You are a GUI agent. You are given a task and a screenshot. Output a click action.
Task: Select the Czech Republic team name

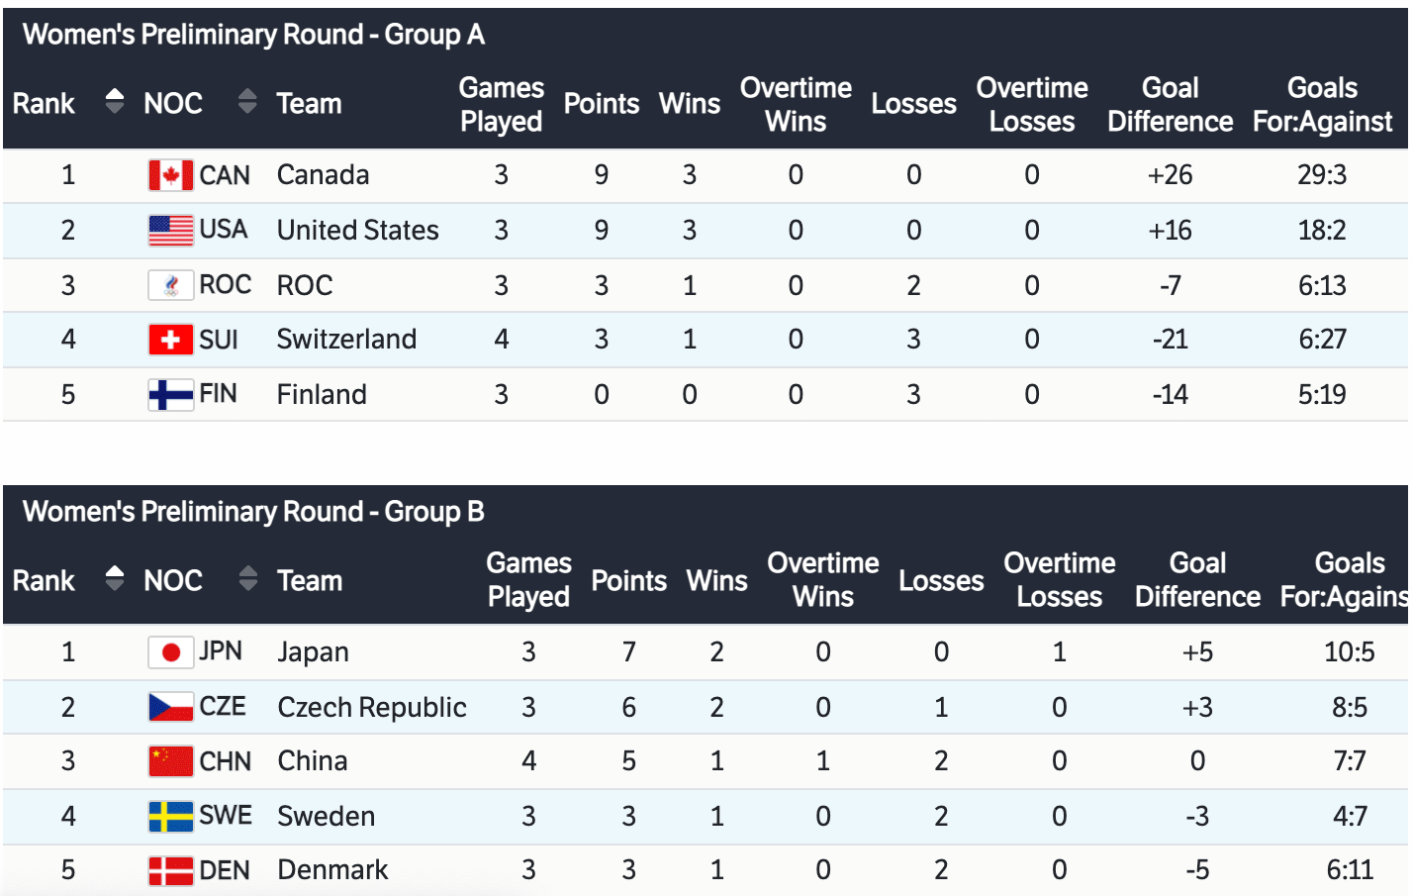pyautogui.click(x=372, y=707)
